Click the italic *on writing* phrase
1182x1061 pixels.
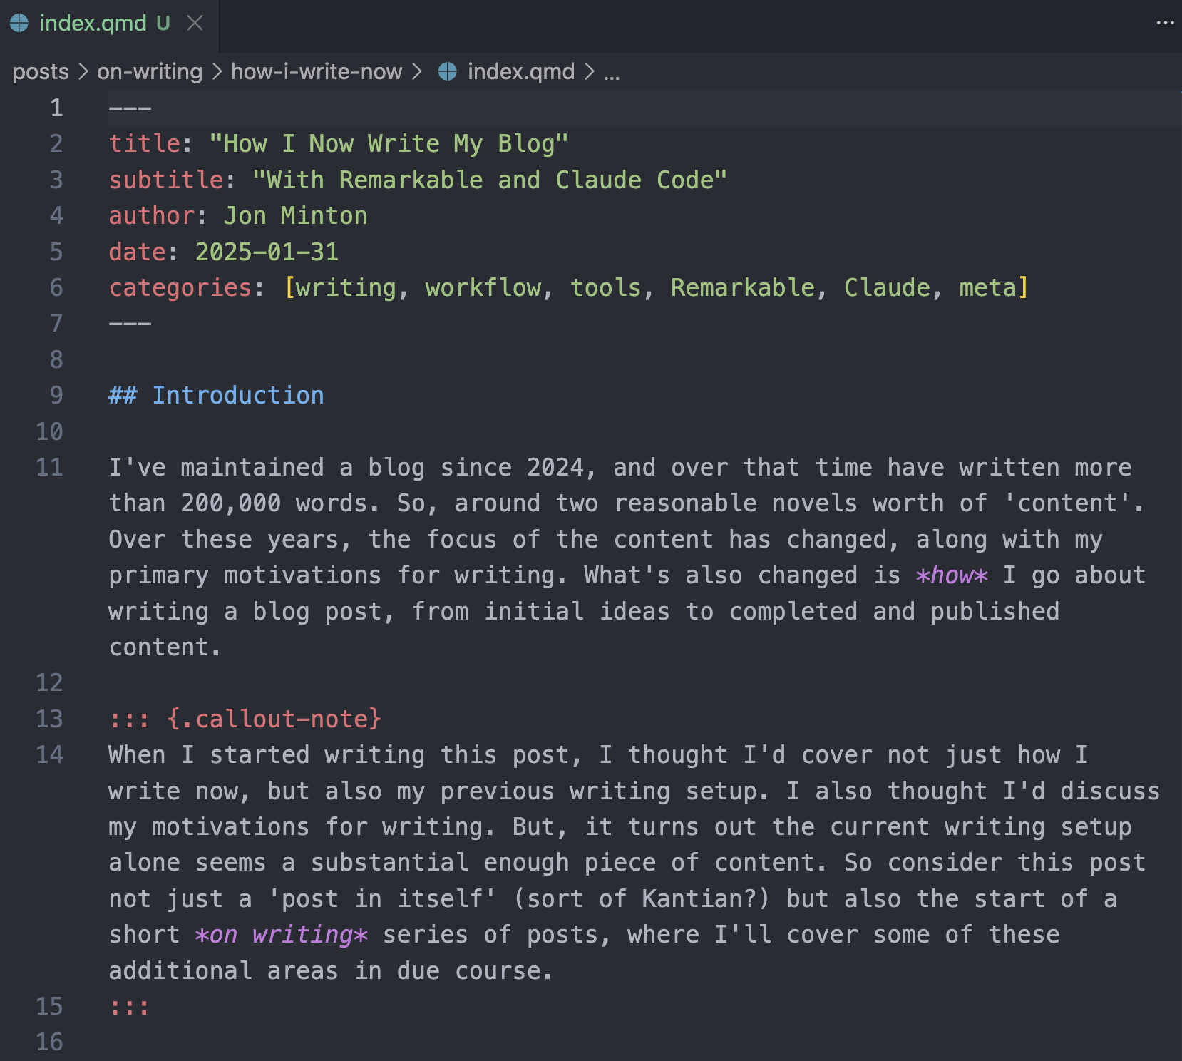[x=281, y=935]
